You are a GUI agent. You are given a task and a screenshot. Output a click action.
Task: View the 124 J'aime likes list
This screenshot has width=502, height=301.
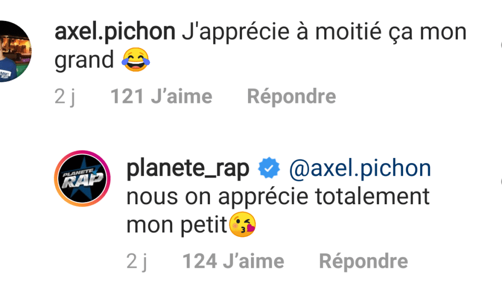[233, 261]
